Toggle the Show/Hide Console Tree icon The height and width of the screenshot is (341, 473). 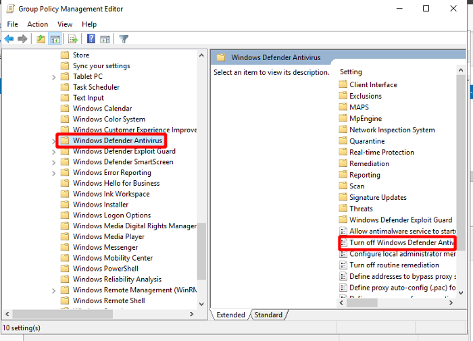[55, 39]
